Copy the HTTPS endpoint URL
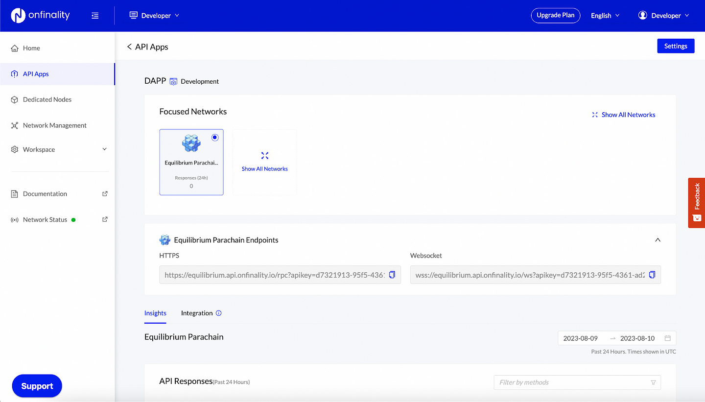Viewport: 705px width, 402px height. click(x=392, y=275)
